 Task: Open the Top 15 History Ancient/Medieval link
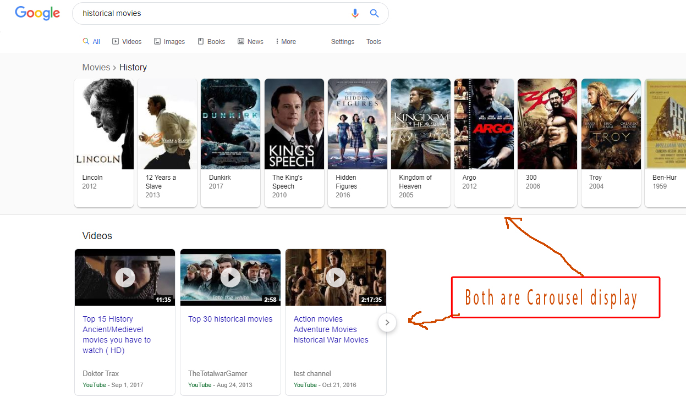coord(117,334)
